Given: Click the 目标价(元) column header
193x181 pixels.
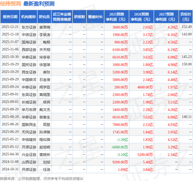Looking at the screenshot, I should 186,17.
